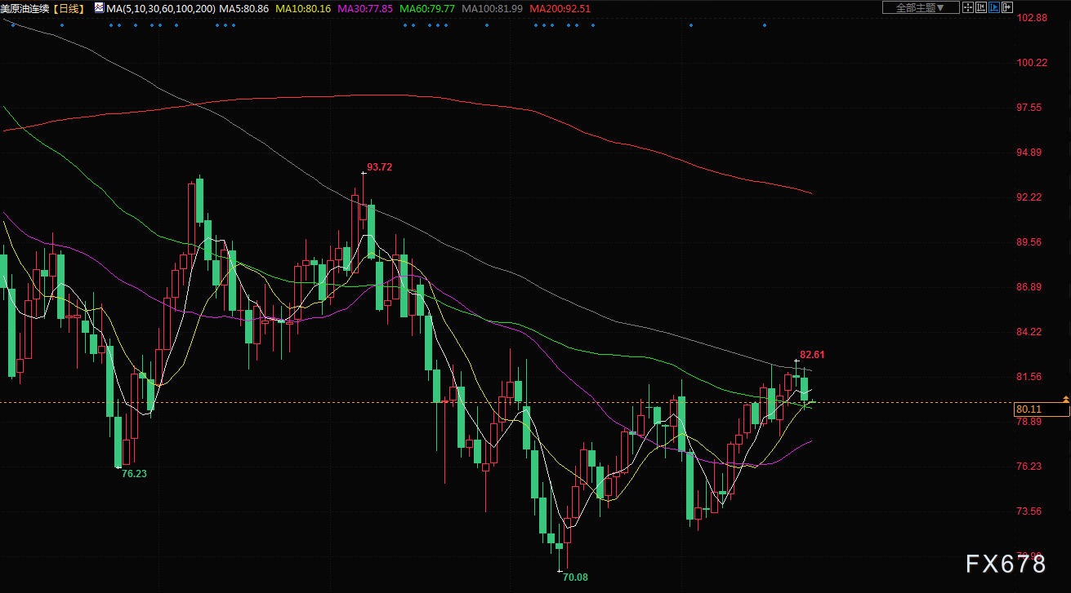
Task: Open the 全部主题 dropdown
Action: (x=921, y=7)
